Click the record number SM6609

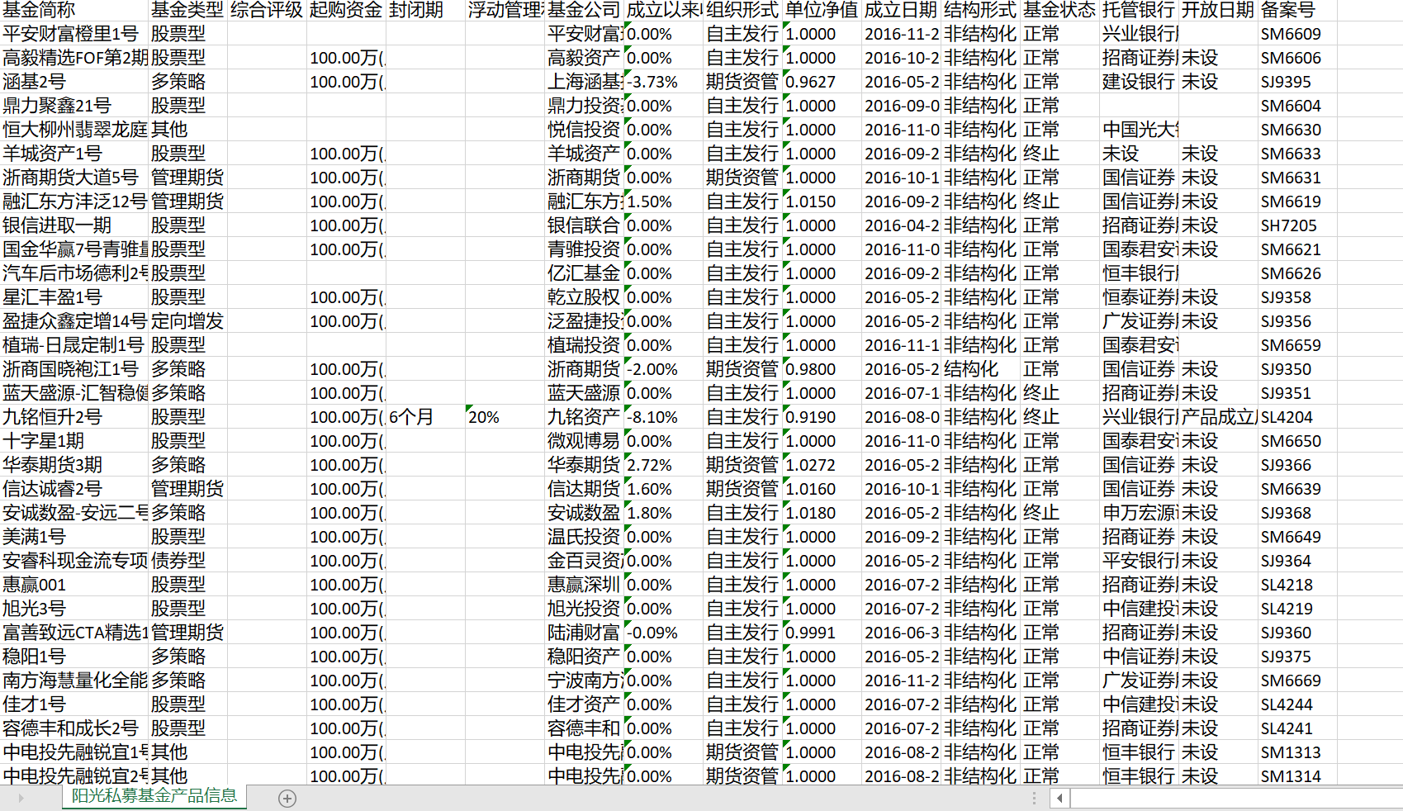[x=1291, y=34]
